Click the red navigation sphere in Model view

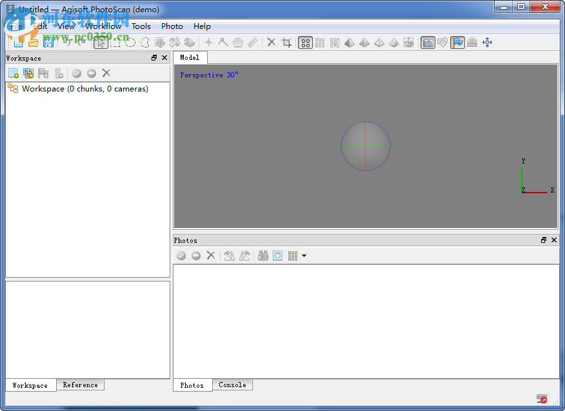366,146
